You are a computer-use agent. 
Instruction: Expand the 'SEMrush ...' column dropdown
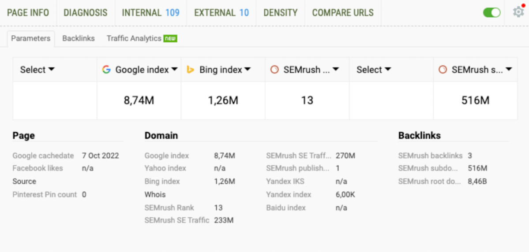311,70
